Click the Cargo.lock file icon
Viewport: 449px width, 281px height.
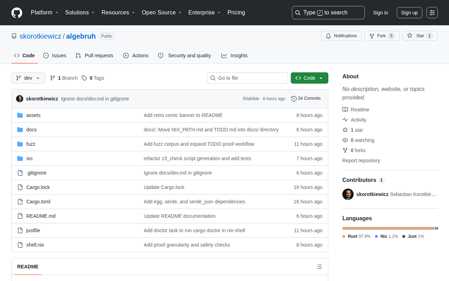(20, 187)
